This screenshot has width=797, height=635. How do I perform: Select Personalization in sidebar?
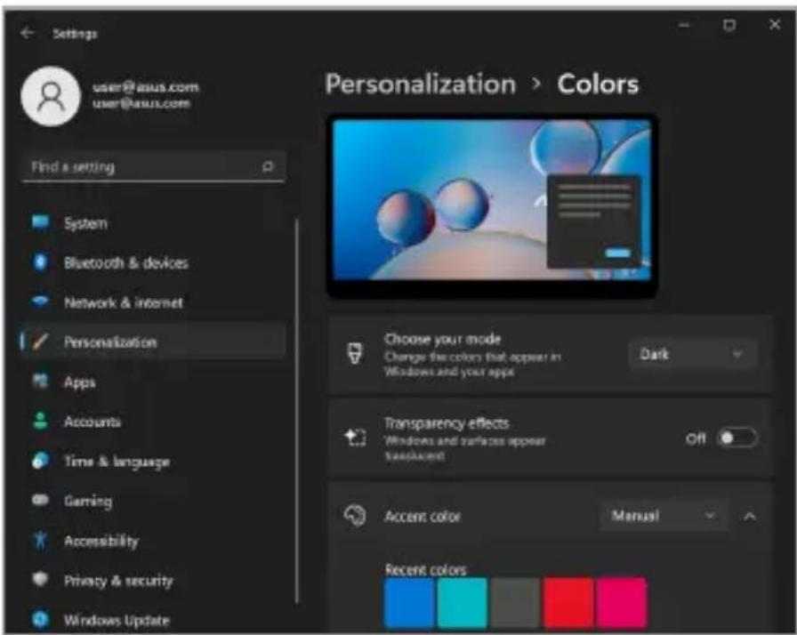152,342
